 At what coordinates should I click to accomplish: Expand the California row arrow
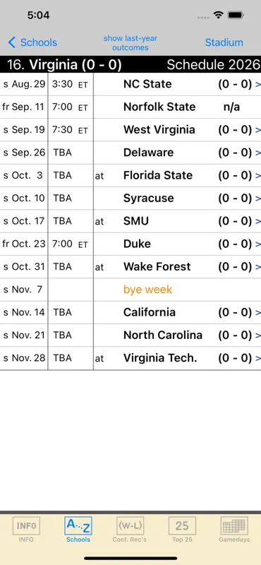click(x=257, y=312)
